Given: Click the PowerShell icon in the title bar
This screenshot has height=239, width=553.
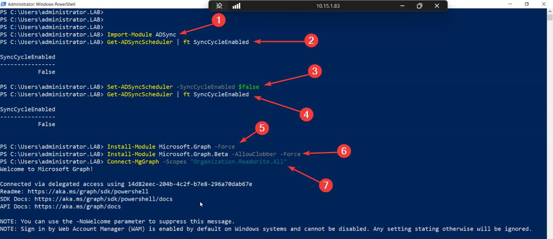Looking at the screenshot, I should [x=3, y=4].
